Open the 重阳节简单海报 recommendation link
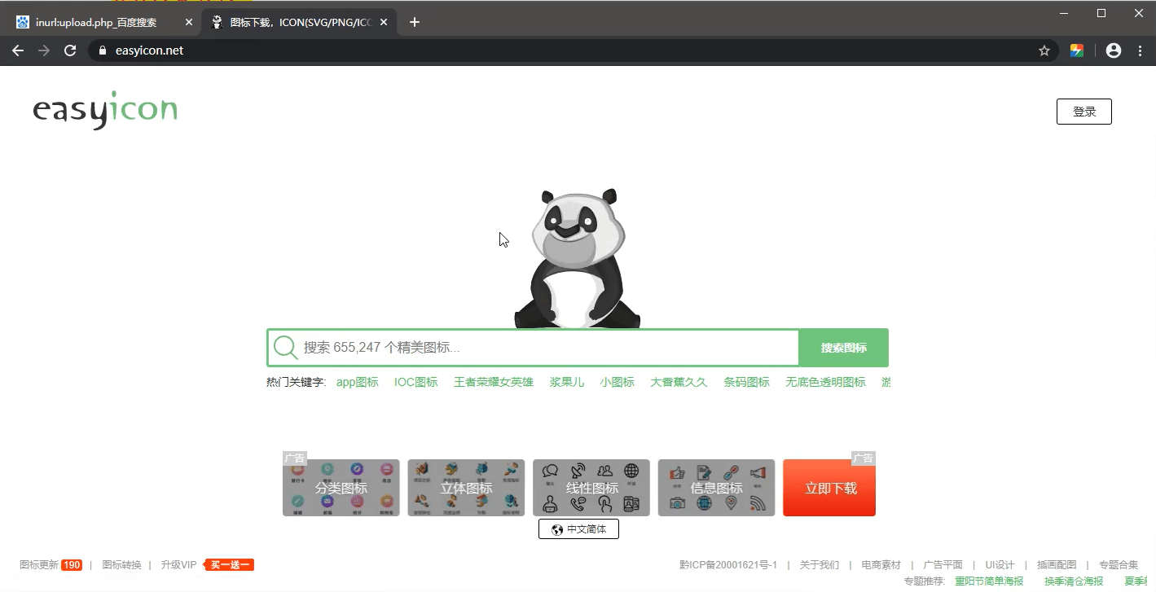The width and height of the screenshot is (1156, 592). [x=989, y=581]
